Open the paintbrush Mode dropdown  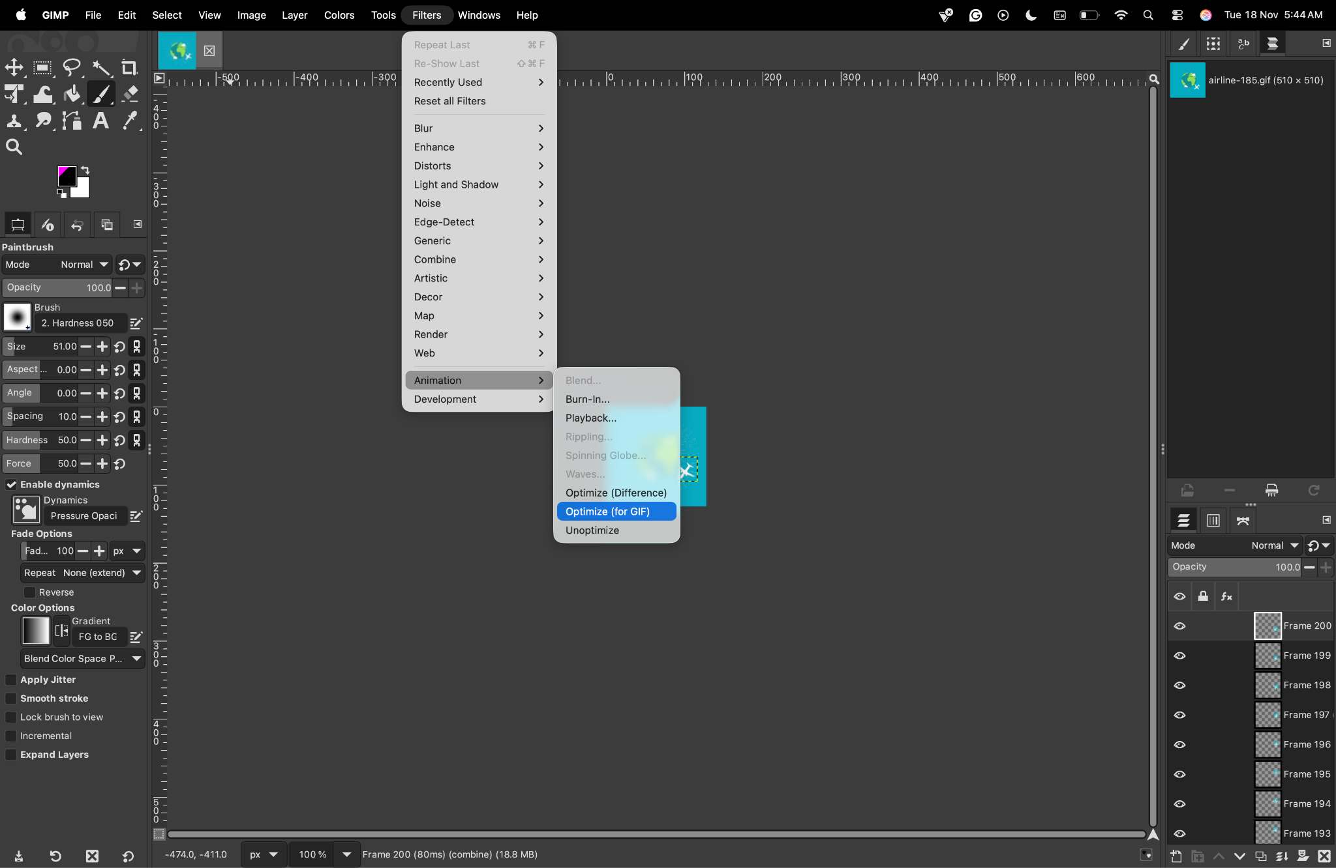point(82,265)
